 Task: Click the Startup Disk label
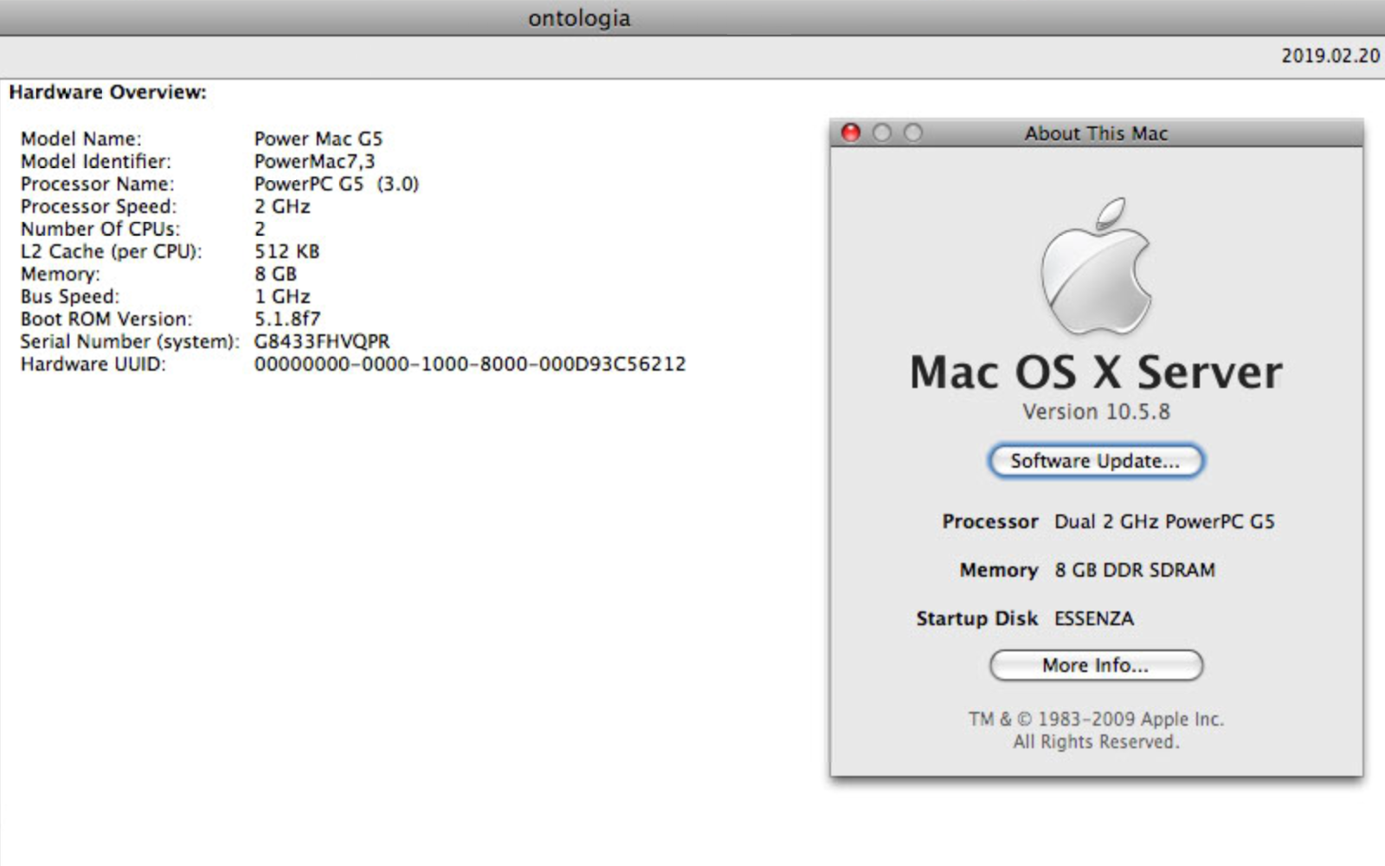977,618
